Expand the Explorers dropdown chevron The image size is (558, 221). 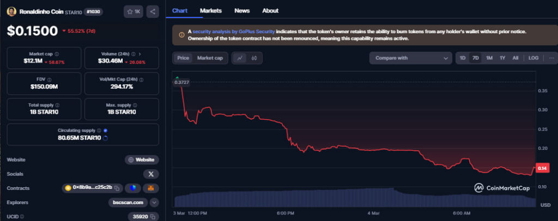coord(154,202)
